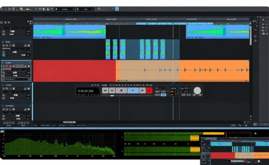269x165 pixels.
Task: Open the Kick track gear settings
Action: [29, 46]
